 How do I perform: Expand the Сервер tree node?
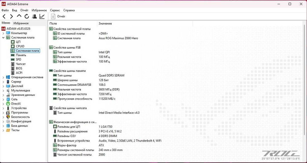point(3,82)
